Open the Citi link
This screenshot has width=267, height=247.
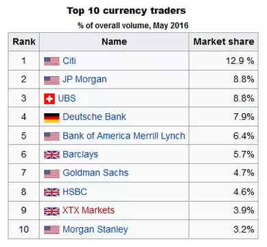(x=69, y=61)
